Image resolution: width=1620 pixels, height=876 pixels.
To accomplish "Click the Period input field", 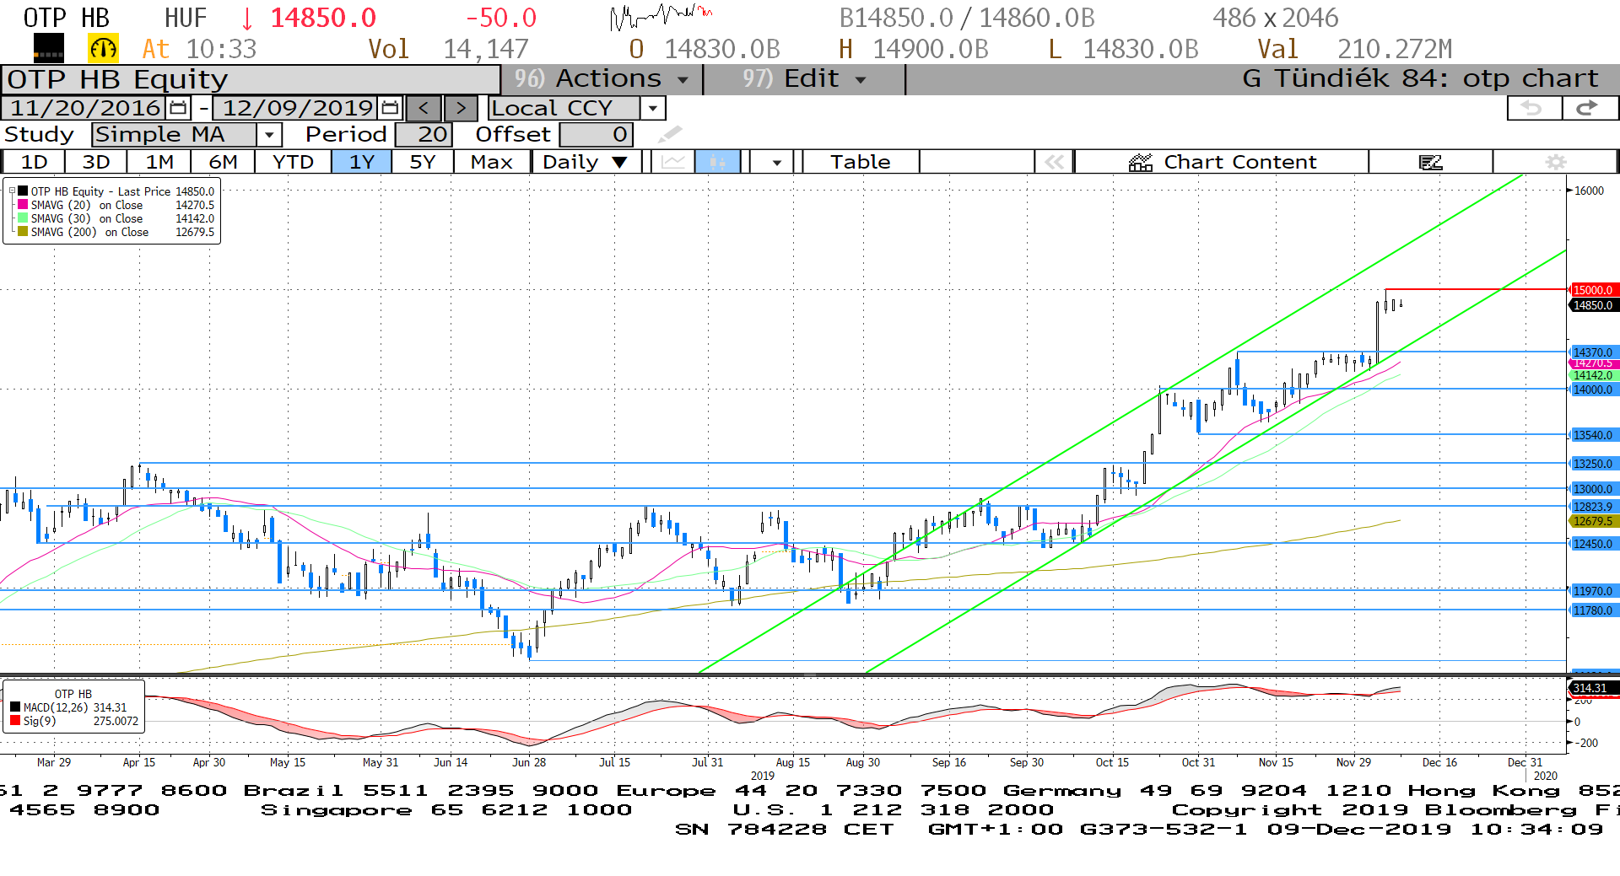I will [x=424, y=134].
